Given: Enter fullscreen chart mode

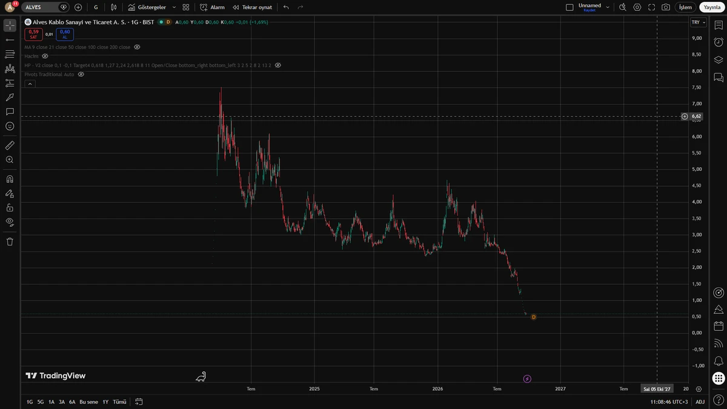Looking at the screenshot, I should pyautogui.click(x=651, y=7).
